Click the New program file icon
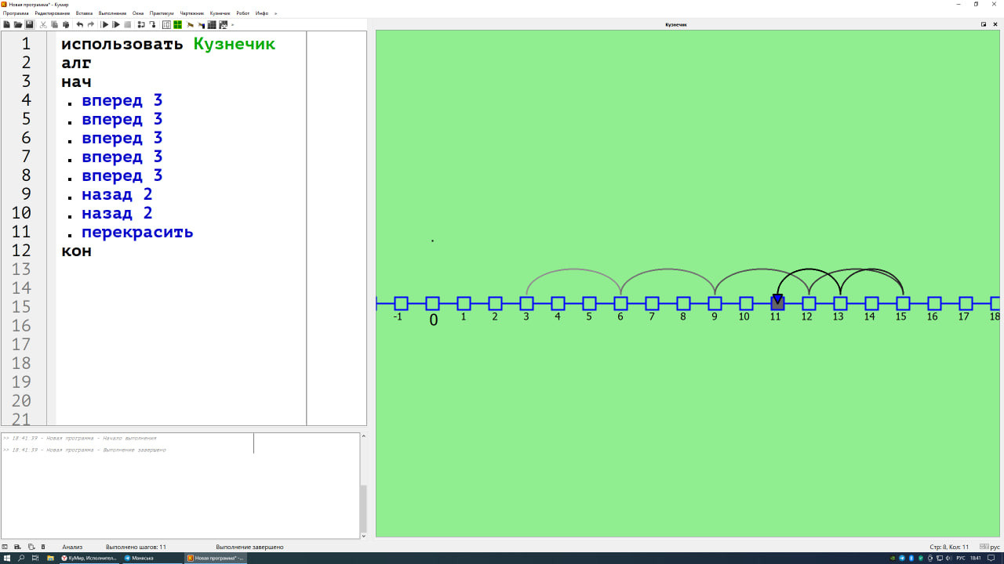Screen dimensions: 1004x564 pos(7,24)
